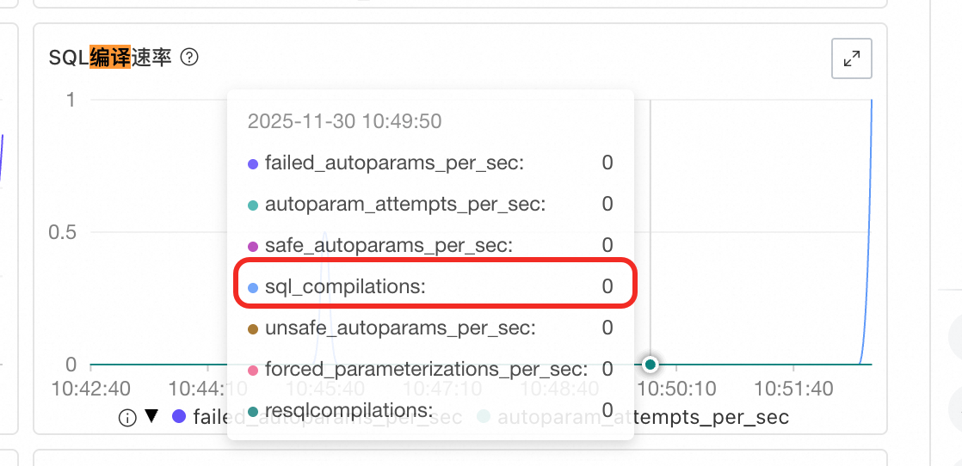Click the purple dot beside failed_autoparams_per_sec in tooltip

(253, 163)
